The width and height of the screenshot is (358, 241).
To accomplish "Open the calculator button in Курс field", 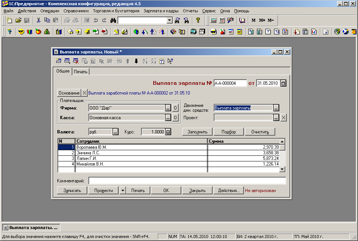I will (168, 132).
